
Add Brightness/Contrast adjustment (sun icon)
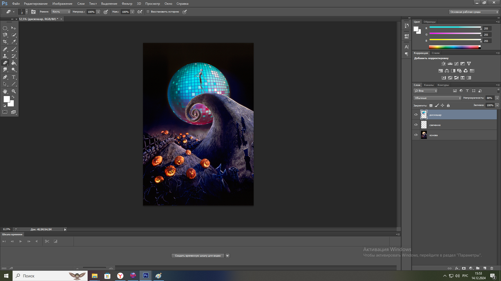click(443, 64)
